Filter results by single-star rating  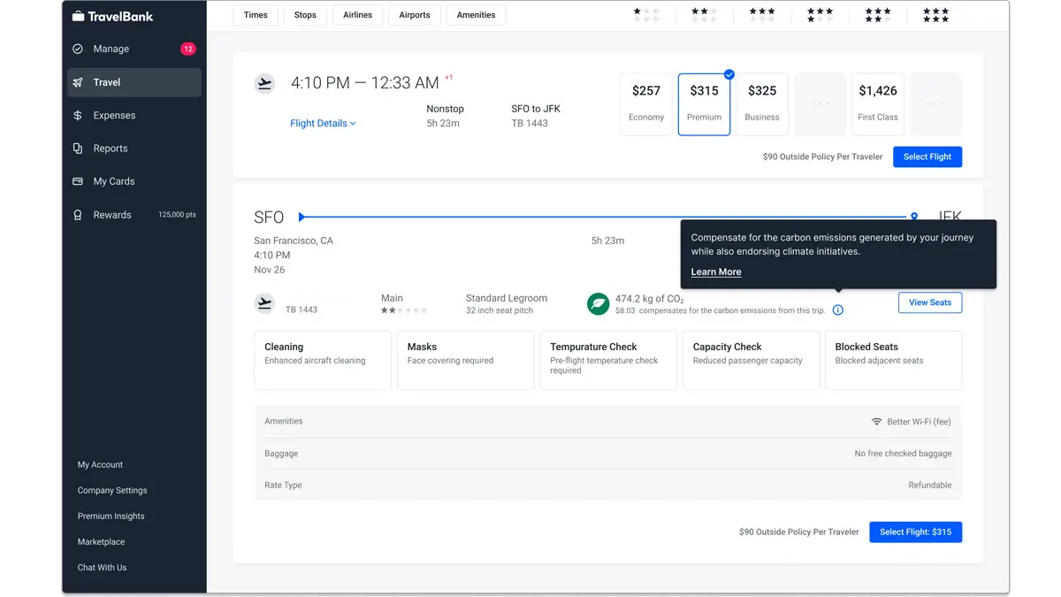pyautogui.click(x=646, y=15)
